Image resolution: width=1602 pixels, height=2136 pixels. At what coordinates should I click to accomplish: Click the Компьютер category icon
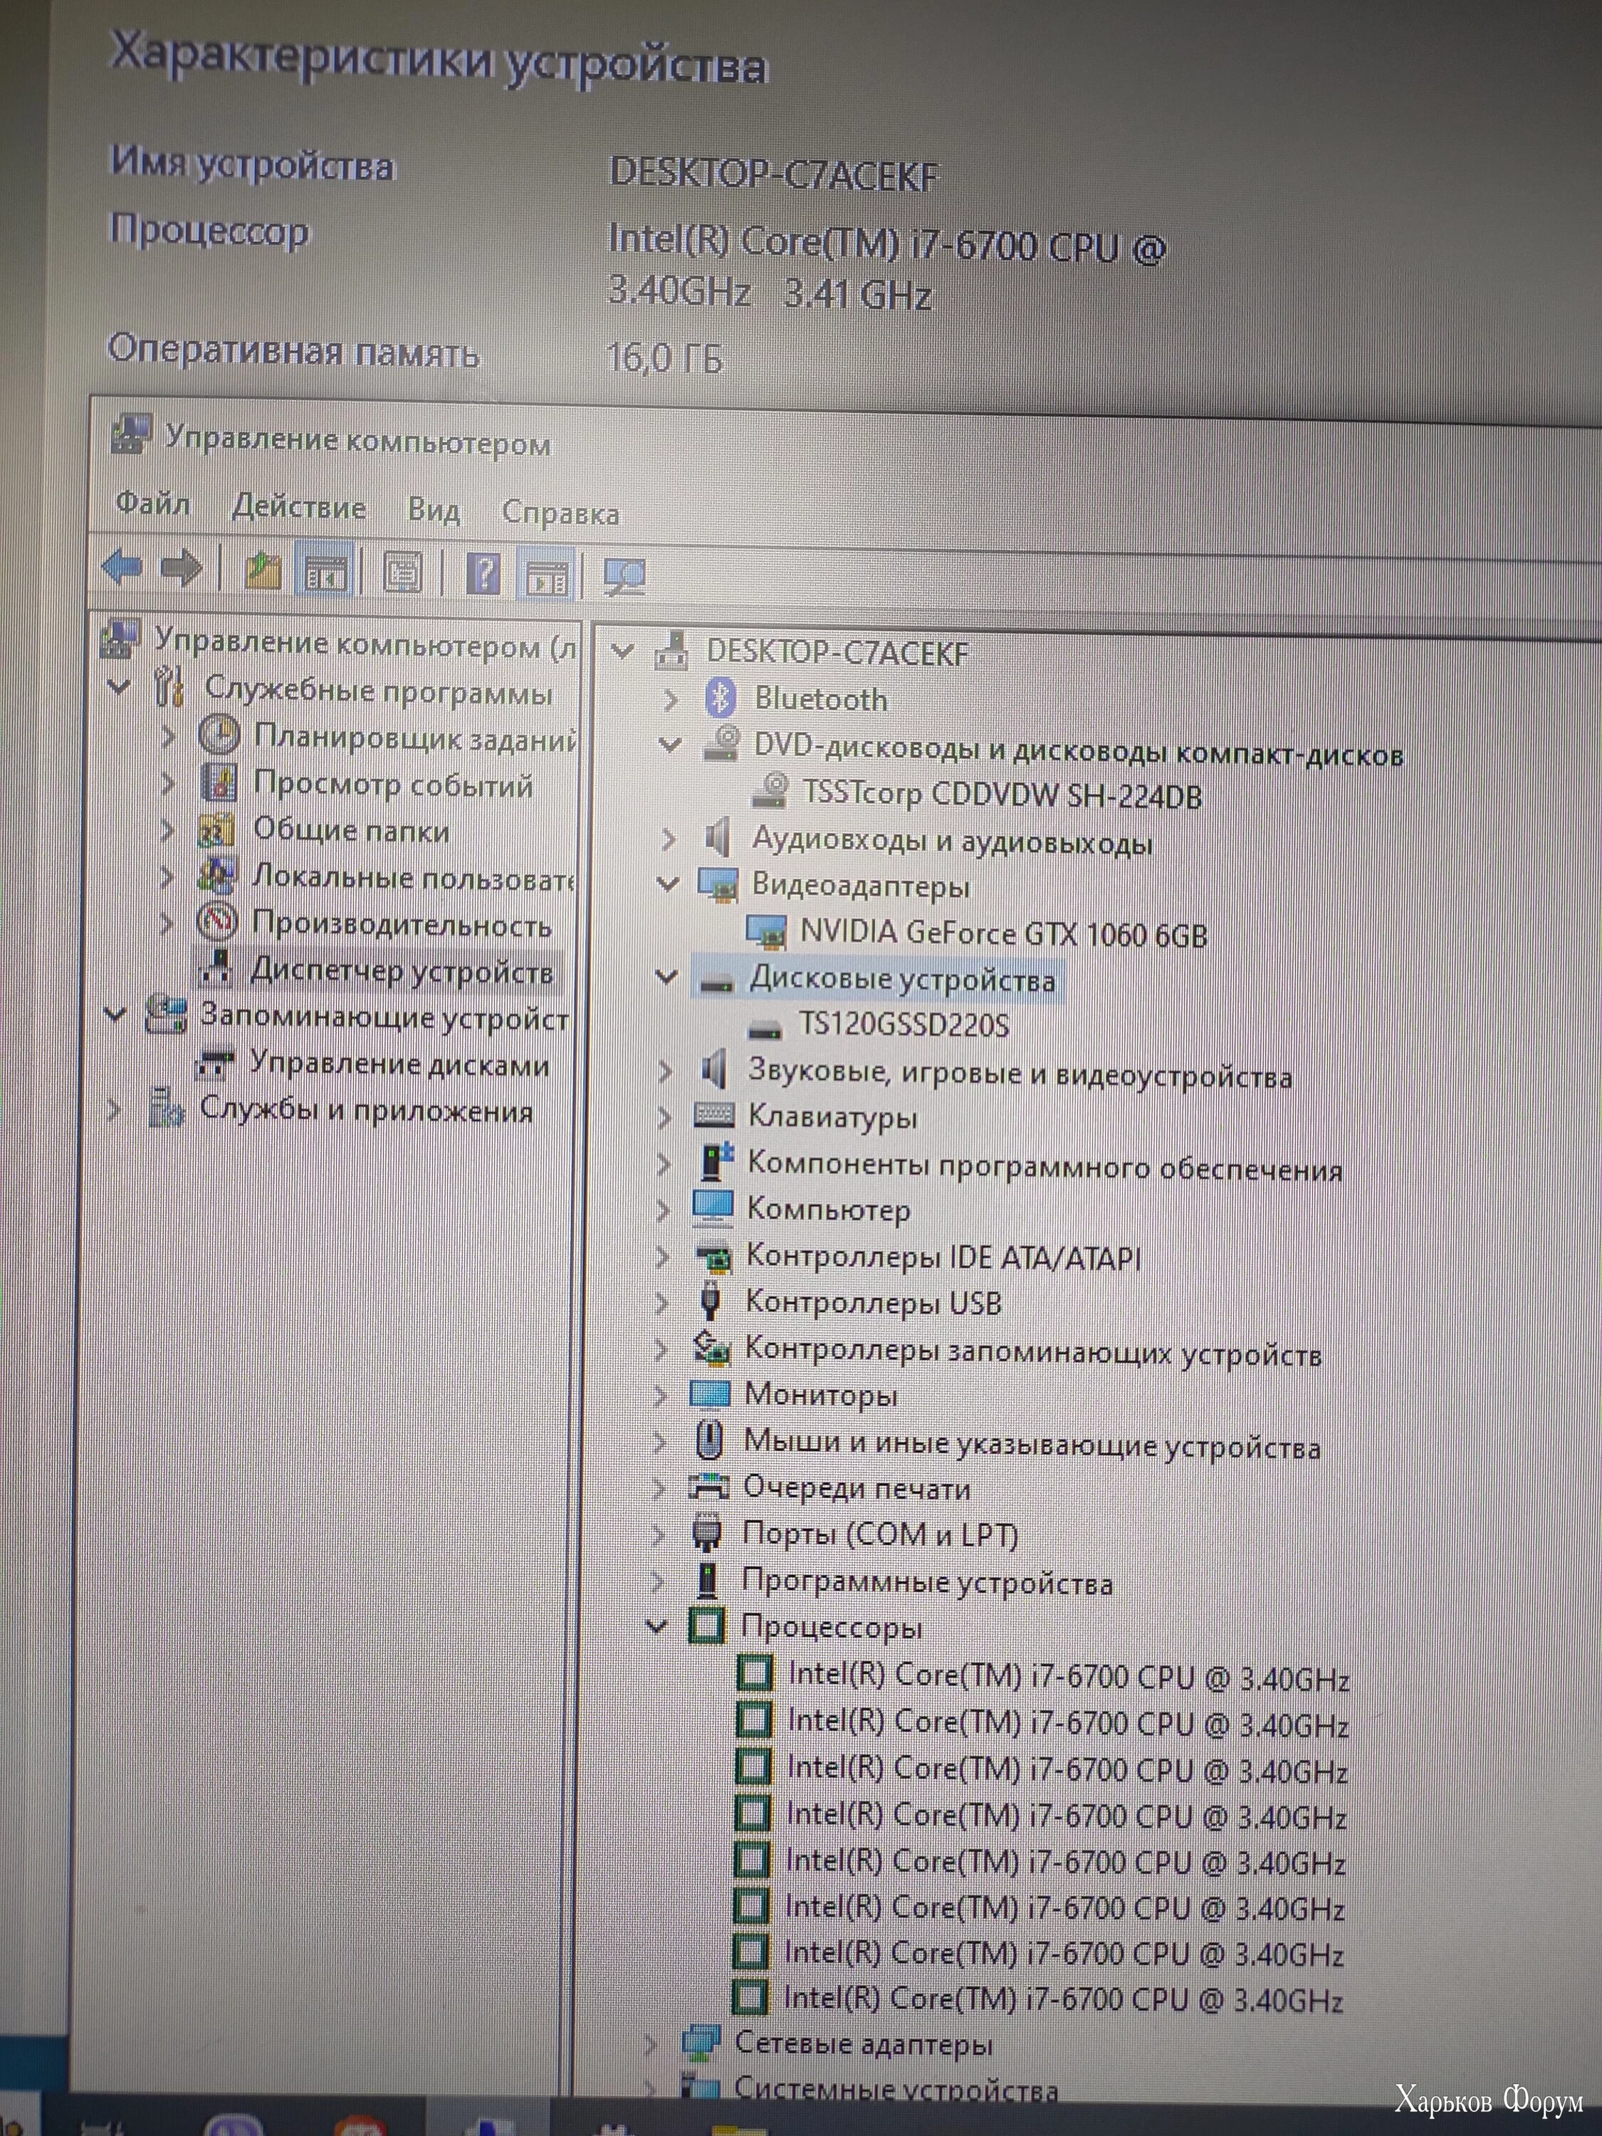713,1208
